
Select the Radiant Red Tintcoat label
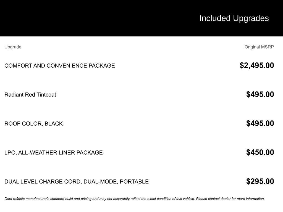[x=30, y=95]
